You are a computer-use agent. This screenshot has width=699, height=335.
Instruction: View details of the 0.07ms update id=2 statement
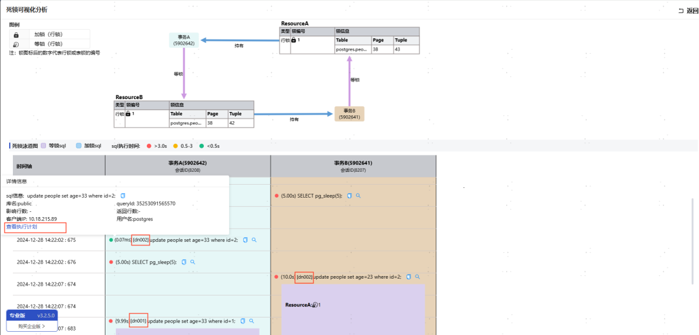coord(254,240)
